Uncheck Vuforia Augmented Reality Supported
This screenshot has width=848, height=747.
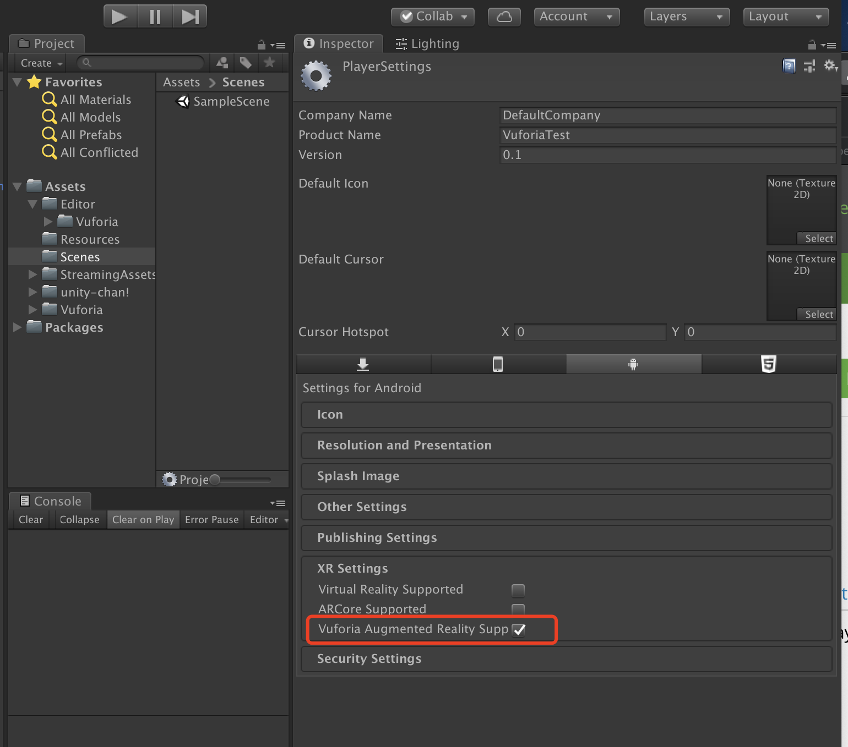click(518, 630)
